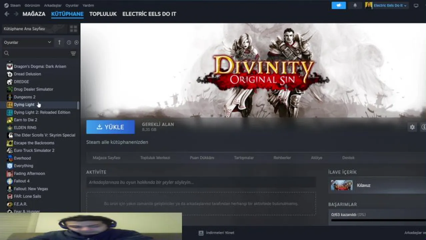Open the Oyunlar menu in menu bar
This screenshot has height=240, width=426.
[72, 5]
